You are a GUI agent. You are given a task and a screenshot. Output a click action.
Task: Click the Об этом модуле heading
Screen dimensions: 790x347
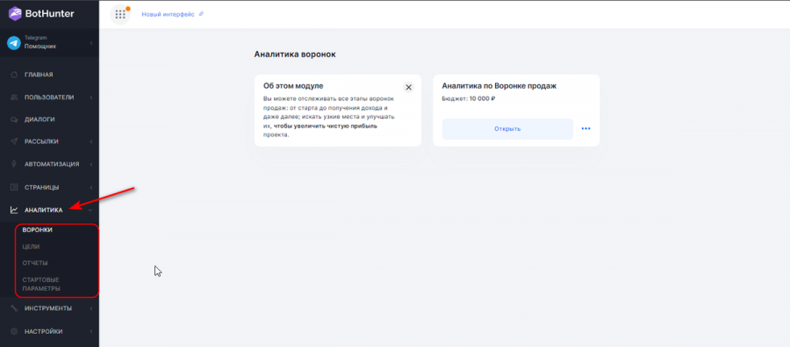[293, 86]
